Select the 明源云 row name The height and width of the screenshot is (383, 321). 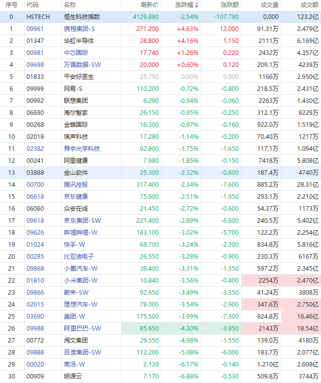pyautogui.click(x=73, y=376)
